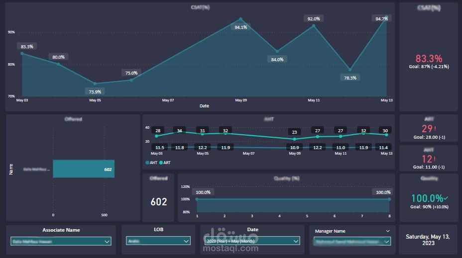Click the AHT data label 23
This screenshot has height=258, width=462.
[x=294, y=132]
